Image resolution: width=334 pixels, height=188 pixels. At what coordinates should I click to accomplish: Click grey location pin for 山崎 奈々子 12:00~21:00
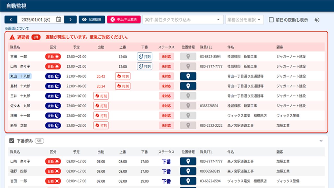point(188,66)
